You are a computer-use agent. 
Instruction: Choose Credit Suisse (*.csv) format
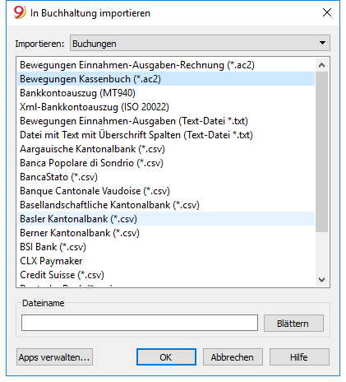coord(166,275)
